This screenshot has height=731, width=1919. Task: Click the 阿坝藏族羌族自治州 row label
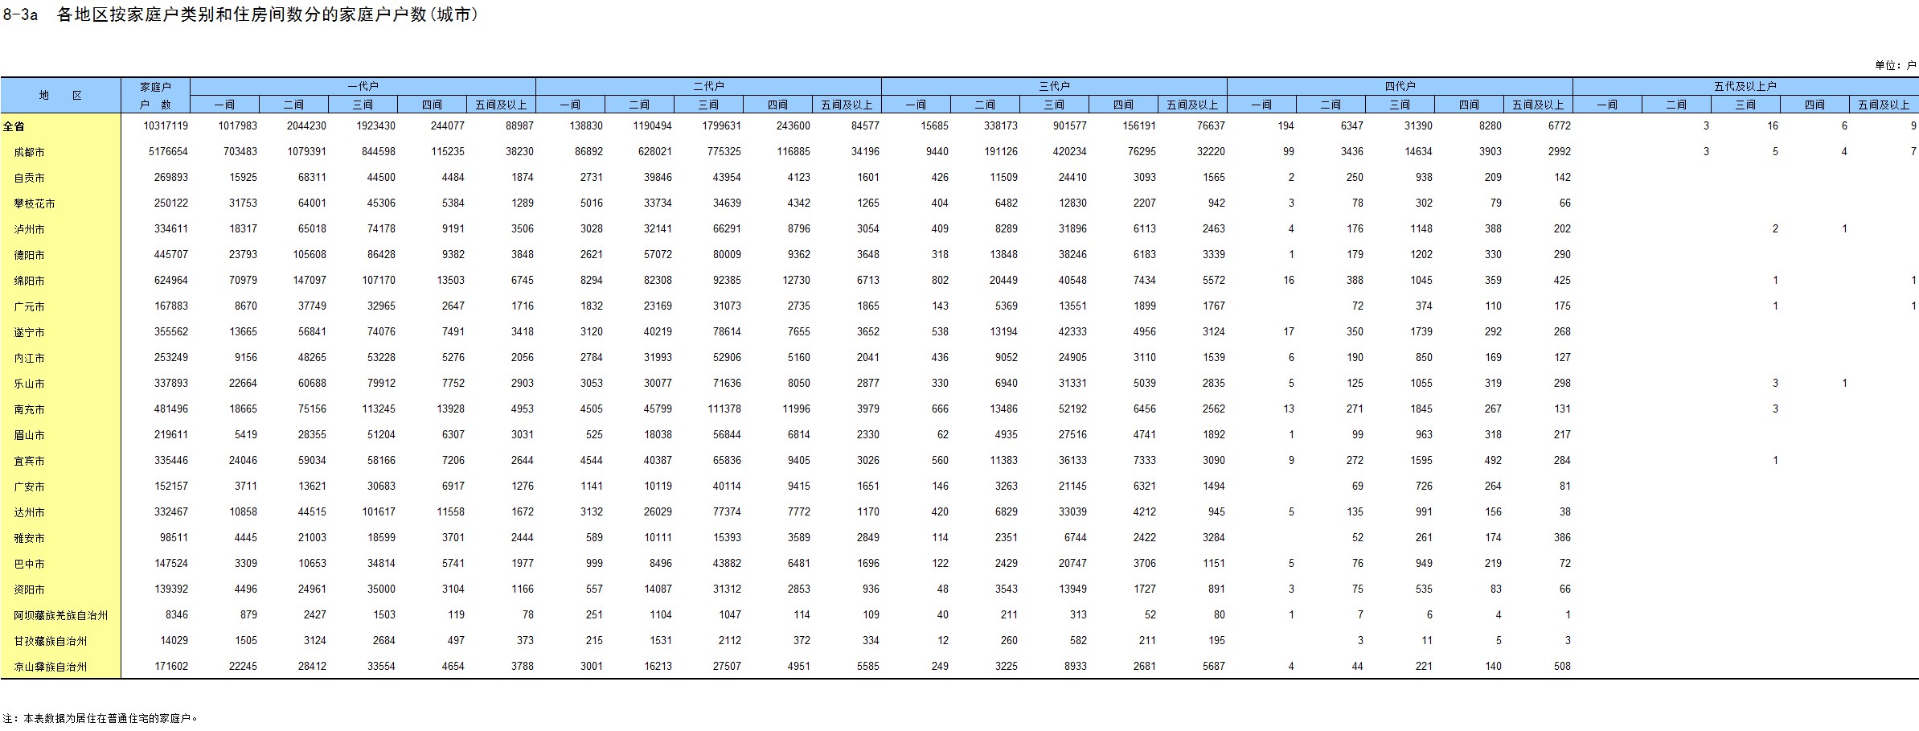[x=60, y=615]
